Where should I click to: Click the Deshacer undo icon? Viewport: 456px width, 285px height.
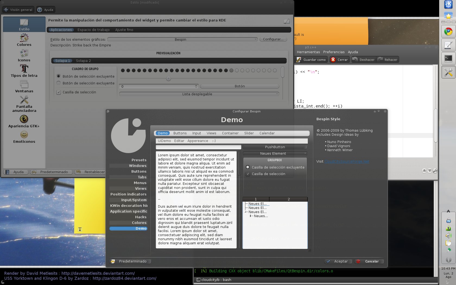pos(363,59)
